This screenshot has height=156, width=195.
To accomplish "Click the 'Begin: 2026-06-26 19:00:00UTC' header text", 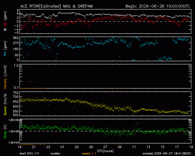I will [158, 6].
